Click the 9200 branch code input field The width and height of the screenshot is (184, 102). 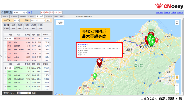coord(21,93)
